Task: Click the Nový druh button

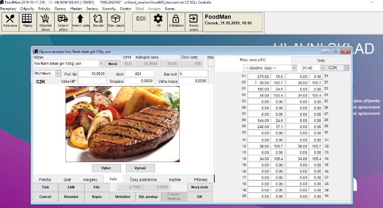Action: click(200, 187)
